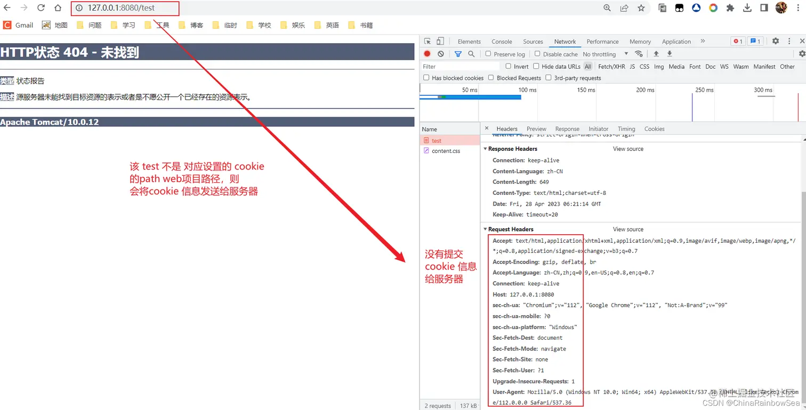Check the Blocked Requests checkbox
This screenshot has height=410, width=806.
(x=491, y=78)
